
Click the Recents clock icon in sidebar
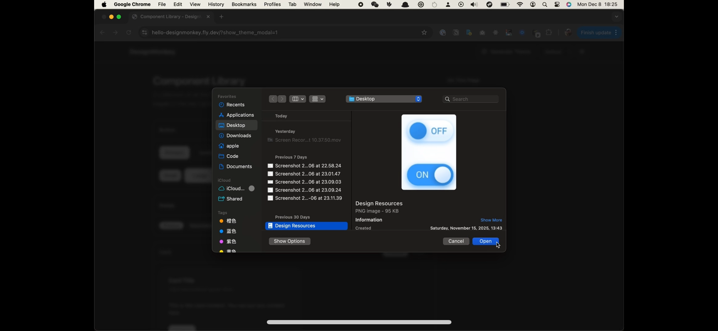pos(221,105)
